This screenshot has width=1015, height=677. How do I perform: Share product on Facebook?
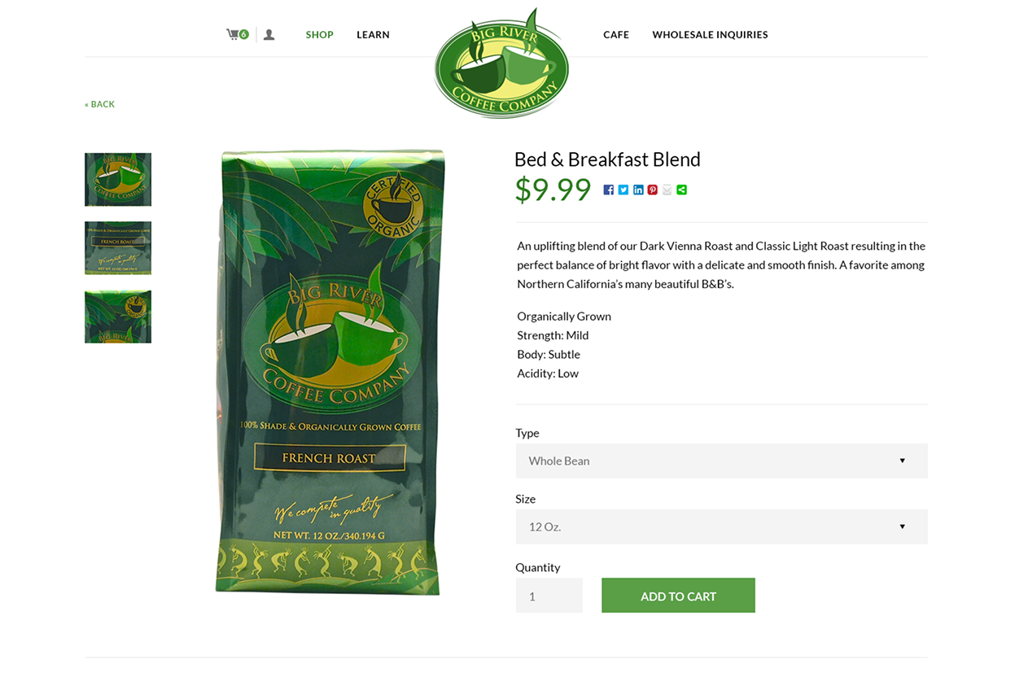point(608,190)
